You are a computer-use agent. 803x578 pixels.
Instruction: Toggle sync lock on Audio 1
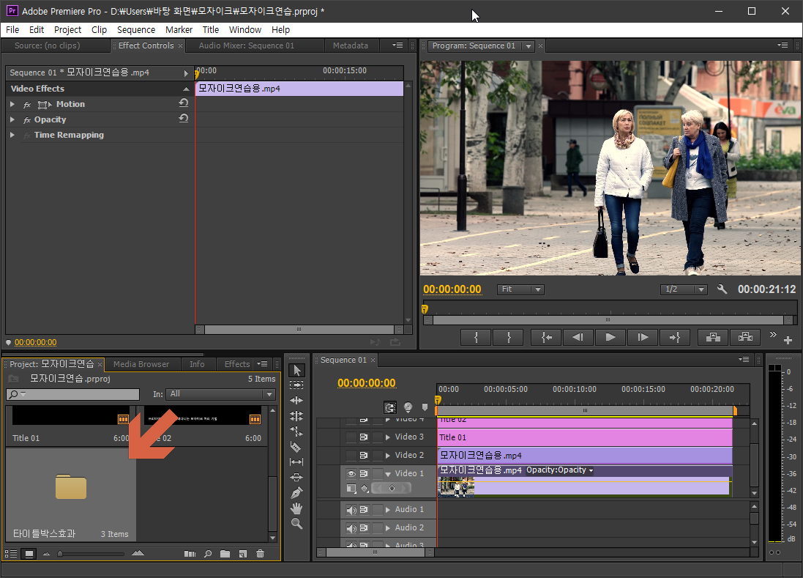(x=364, y=510)
